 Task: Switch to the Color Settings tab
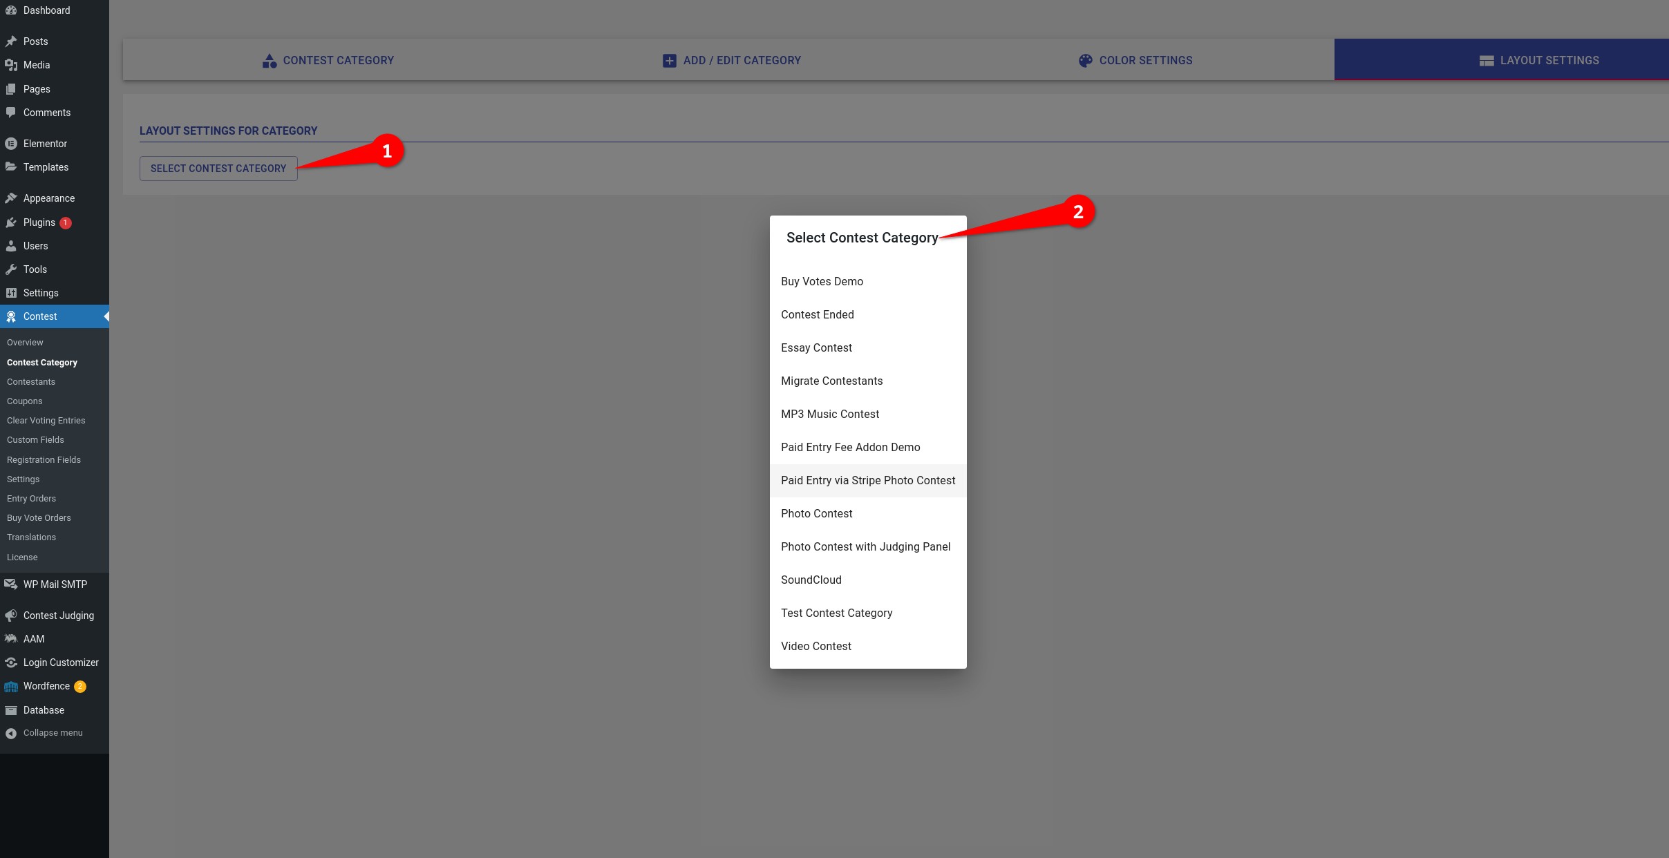click(x=1135, y=60)
